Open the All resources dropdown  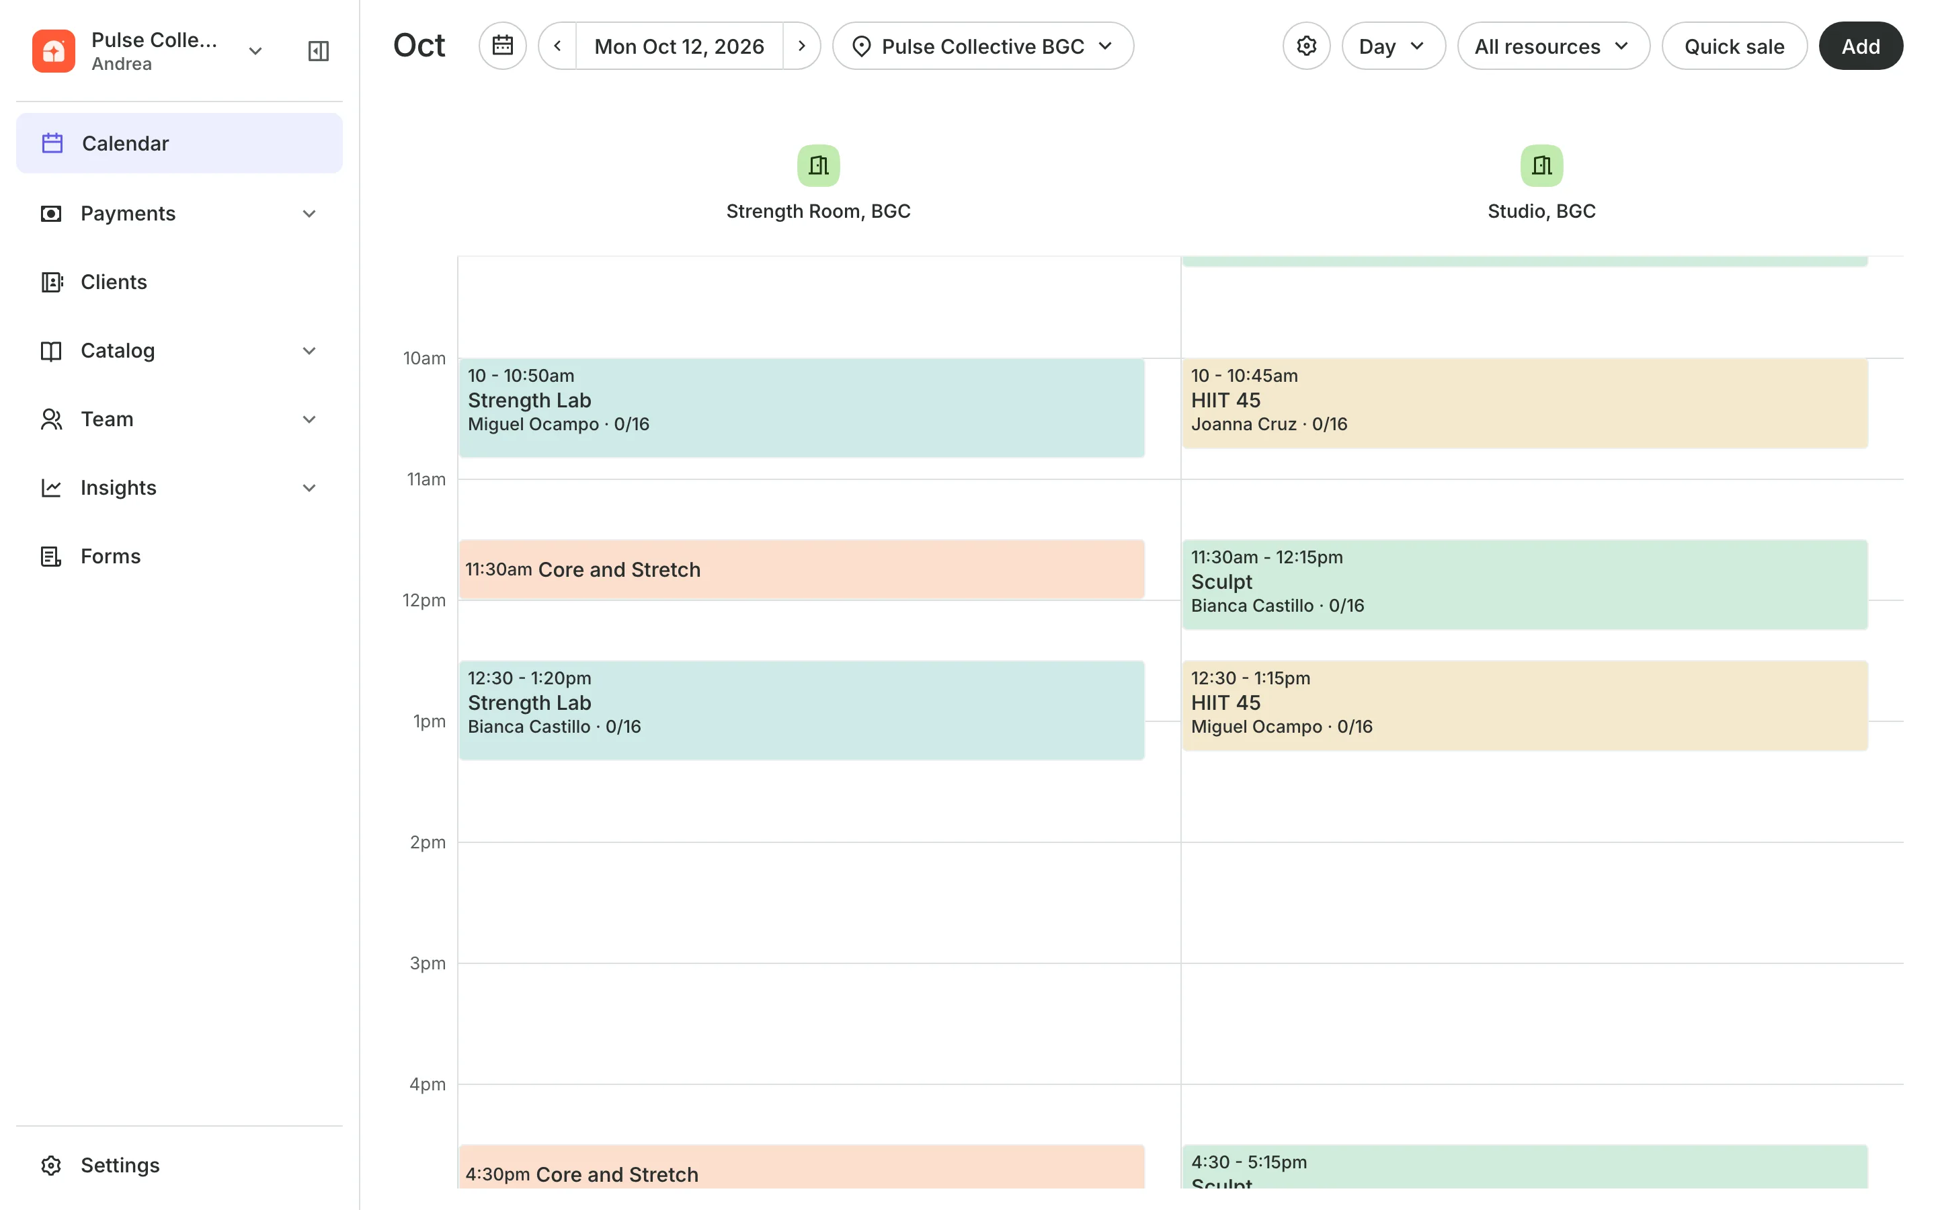[x=1553, y=46]
